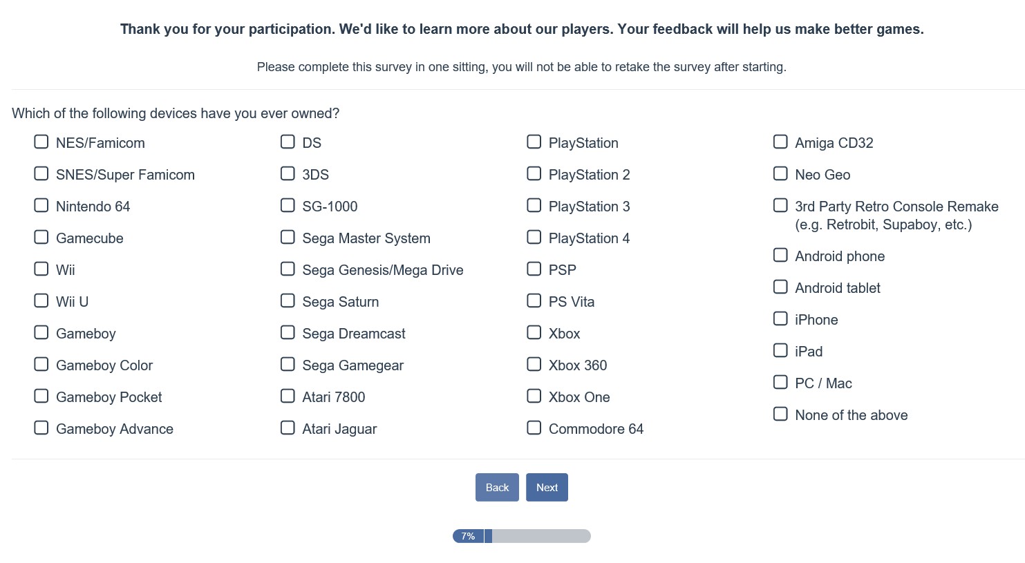Go Back to previous survey page
1025x563 pixels.
coord(497,488)
